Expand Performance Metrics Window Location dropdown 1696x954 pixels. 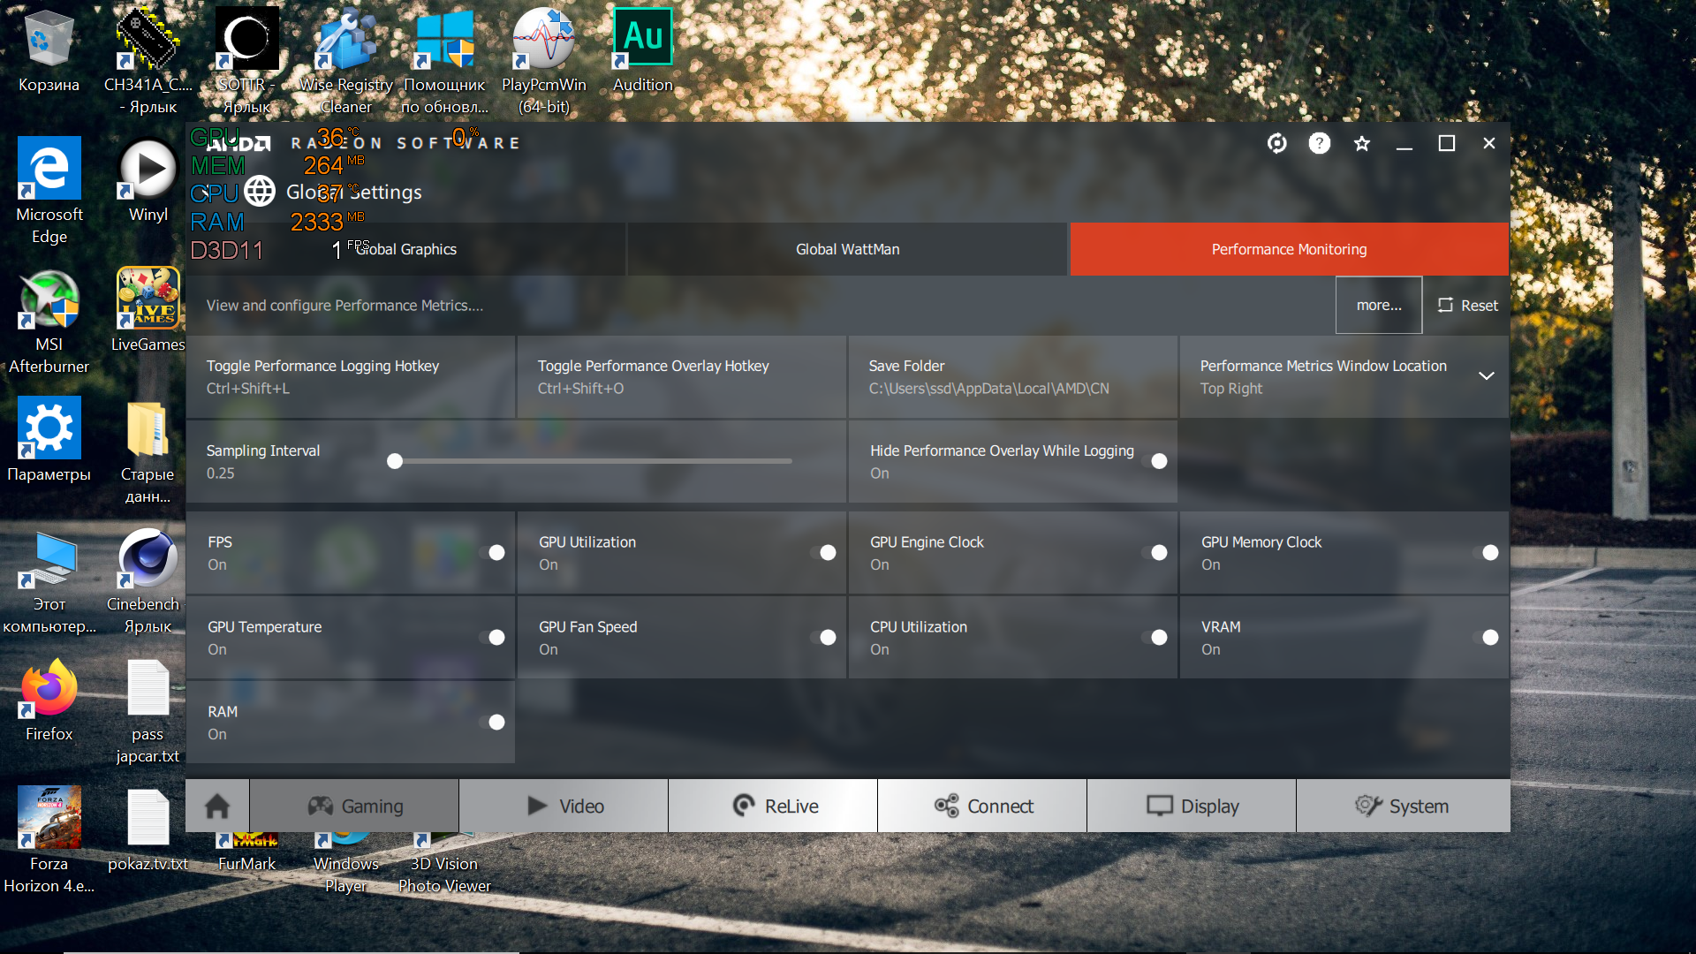(1487, 376)
